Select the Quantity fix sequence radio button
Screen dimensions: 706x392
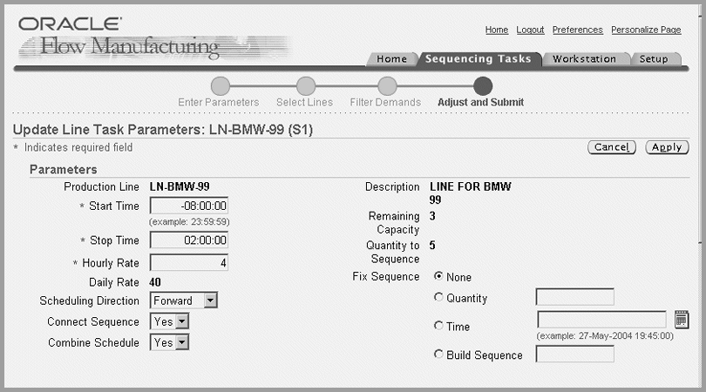[438, 297]
